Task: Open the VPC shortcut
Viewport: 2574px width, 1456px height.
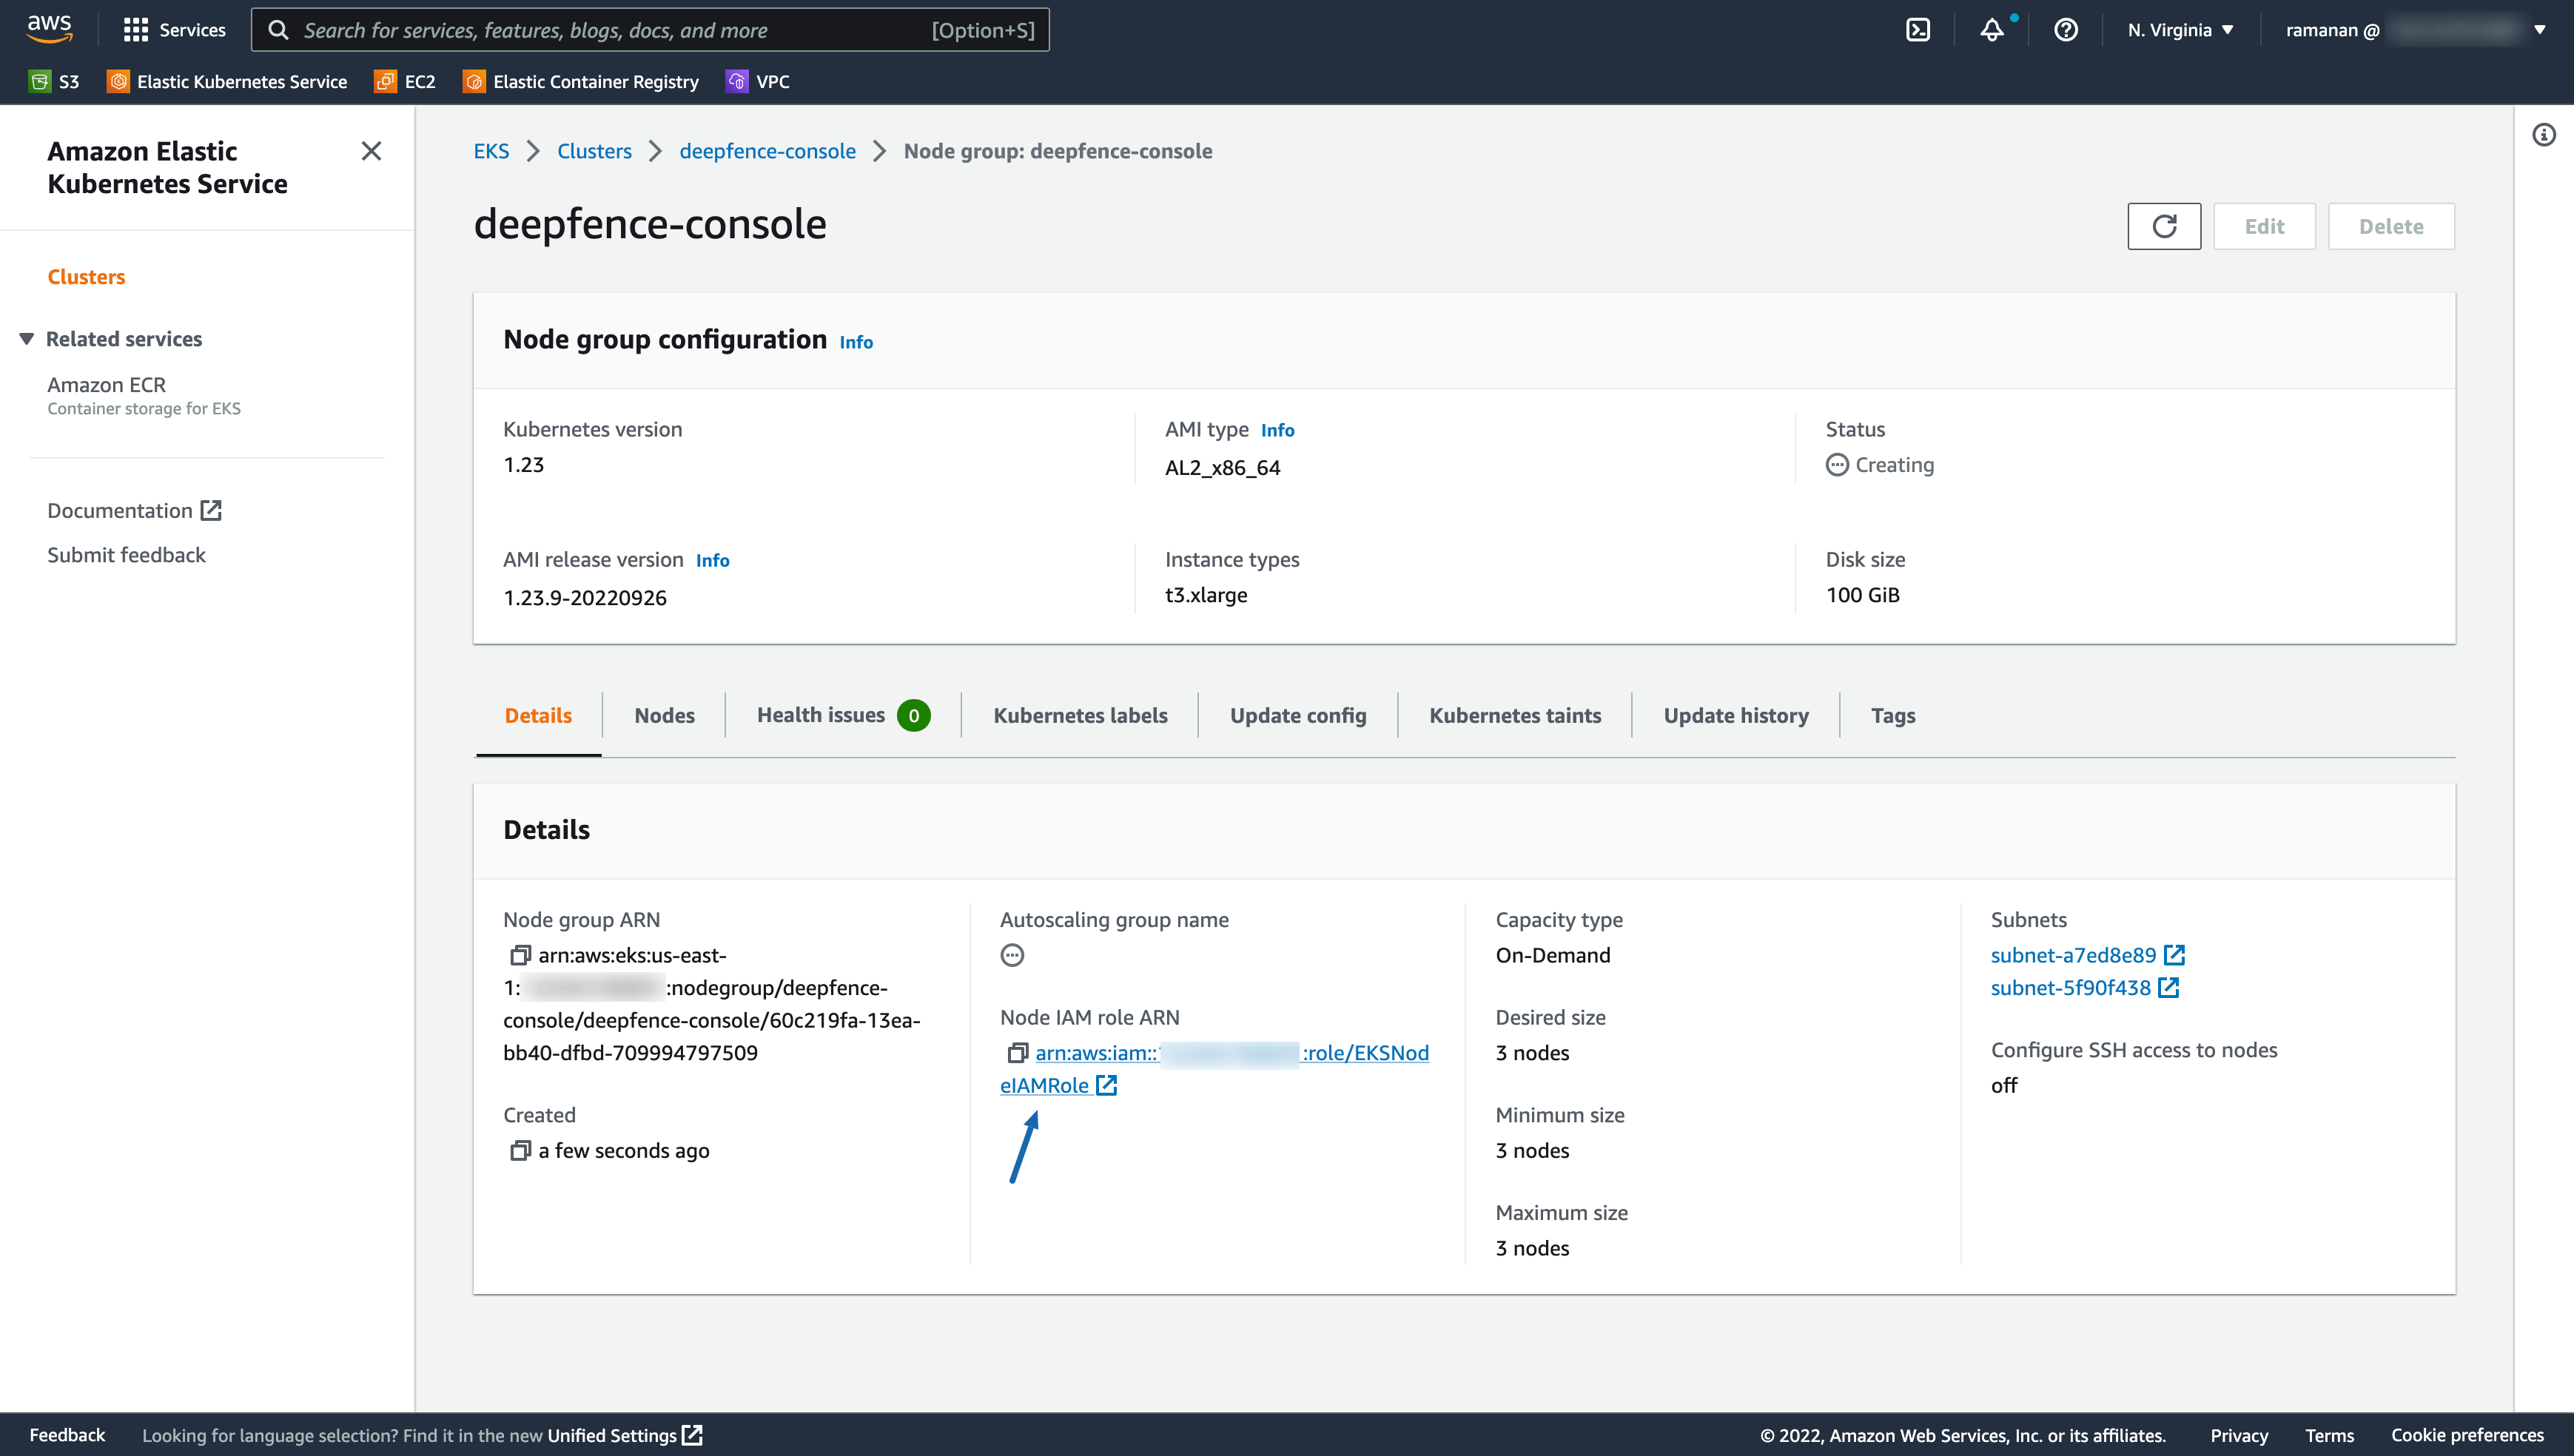Action: tap(758, 82)
